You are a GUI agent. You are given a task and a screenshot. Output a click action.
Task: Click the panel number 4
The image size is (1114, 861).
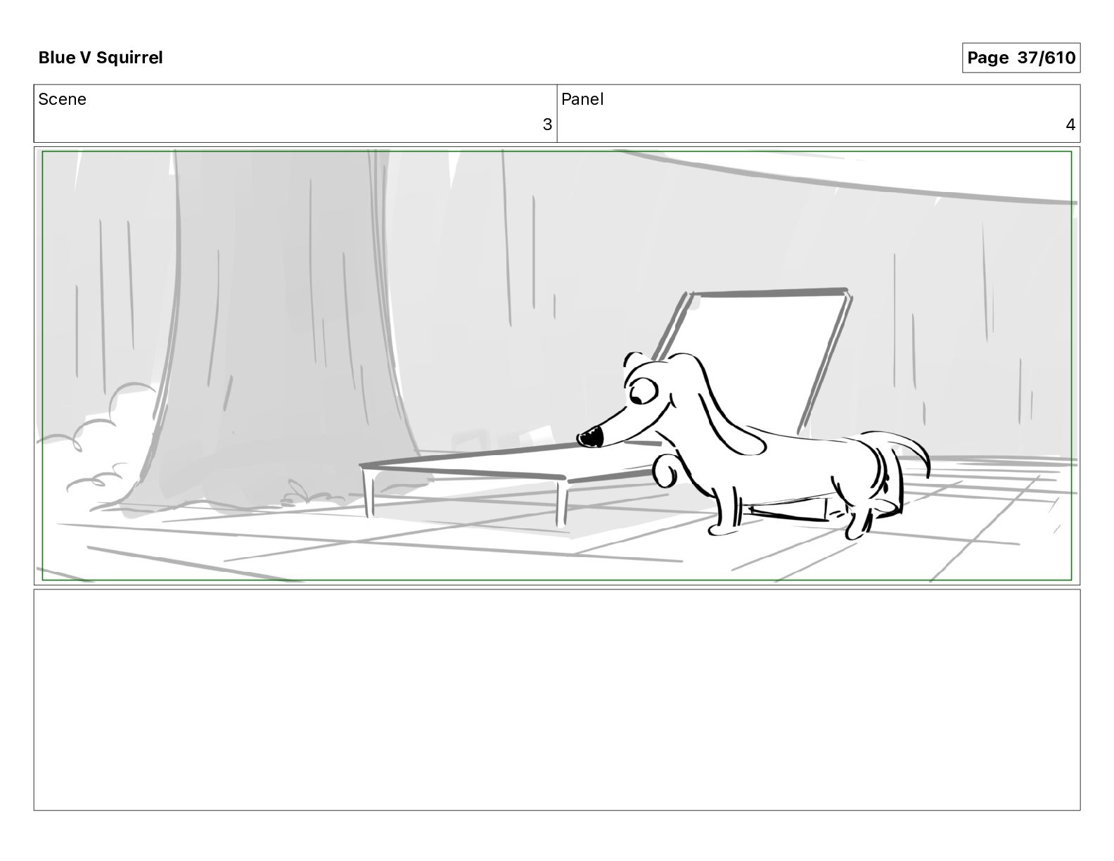[1070, 125]
